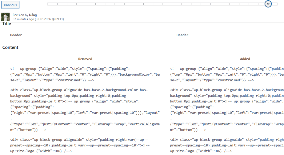This screenshot has width=284, height=155.
Task: Click the Content section heading
Action: (10, 48)
